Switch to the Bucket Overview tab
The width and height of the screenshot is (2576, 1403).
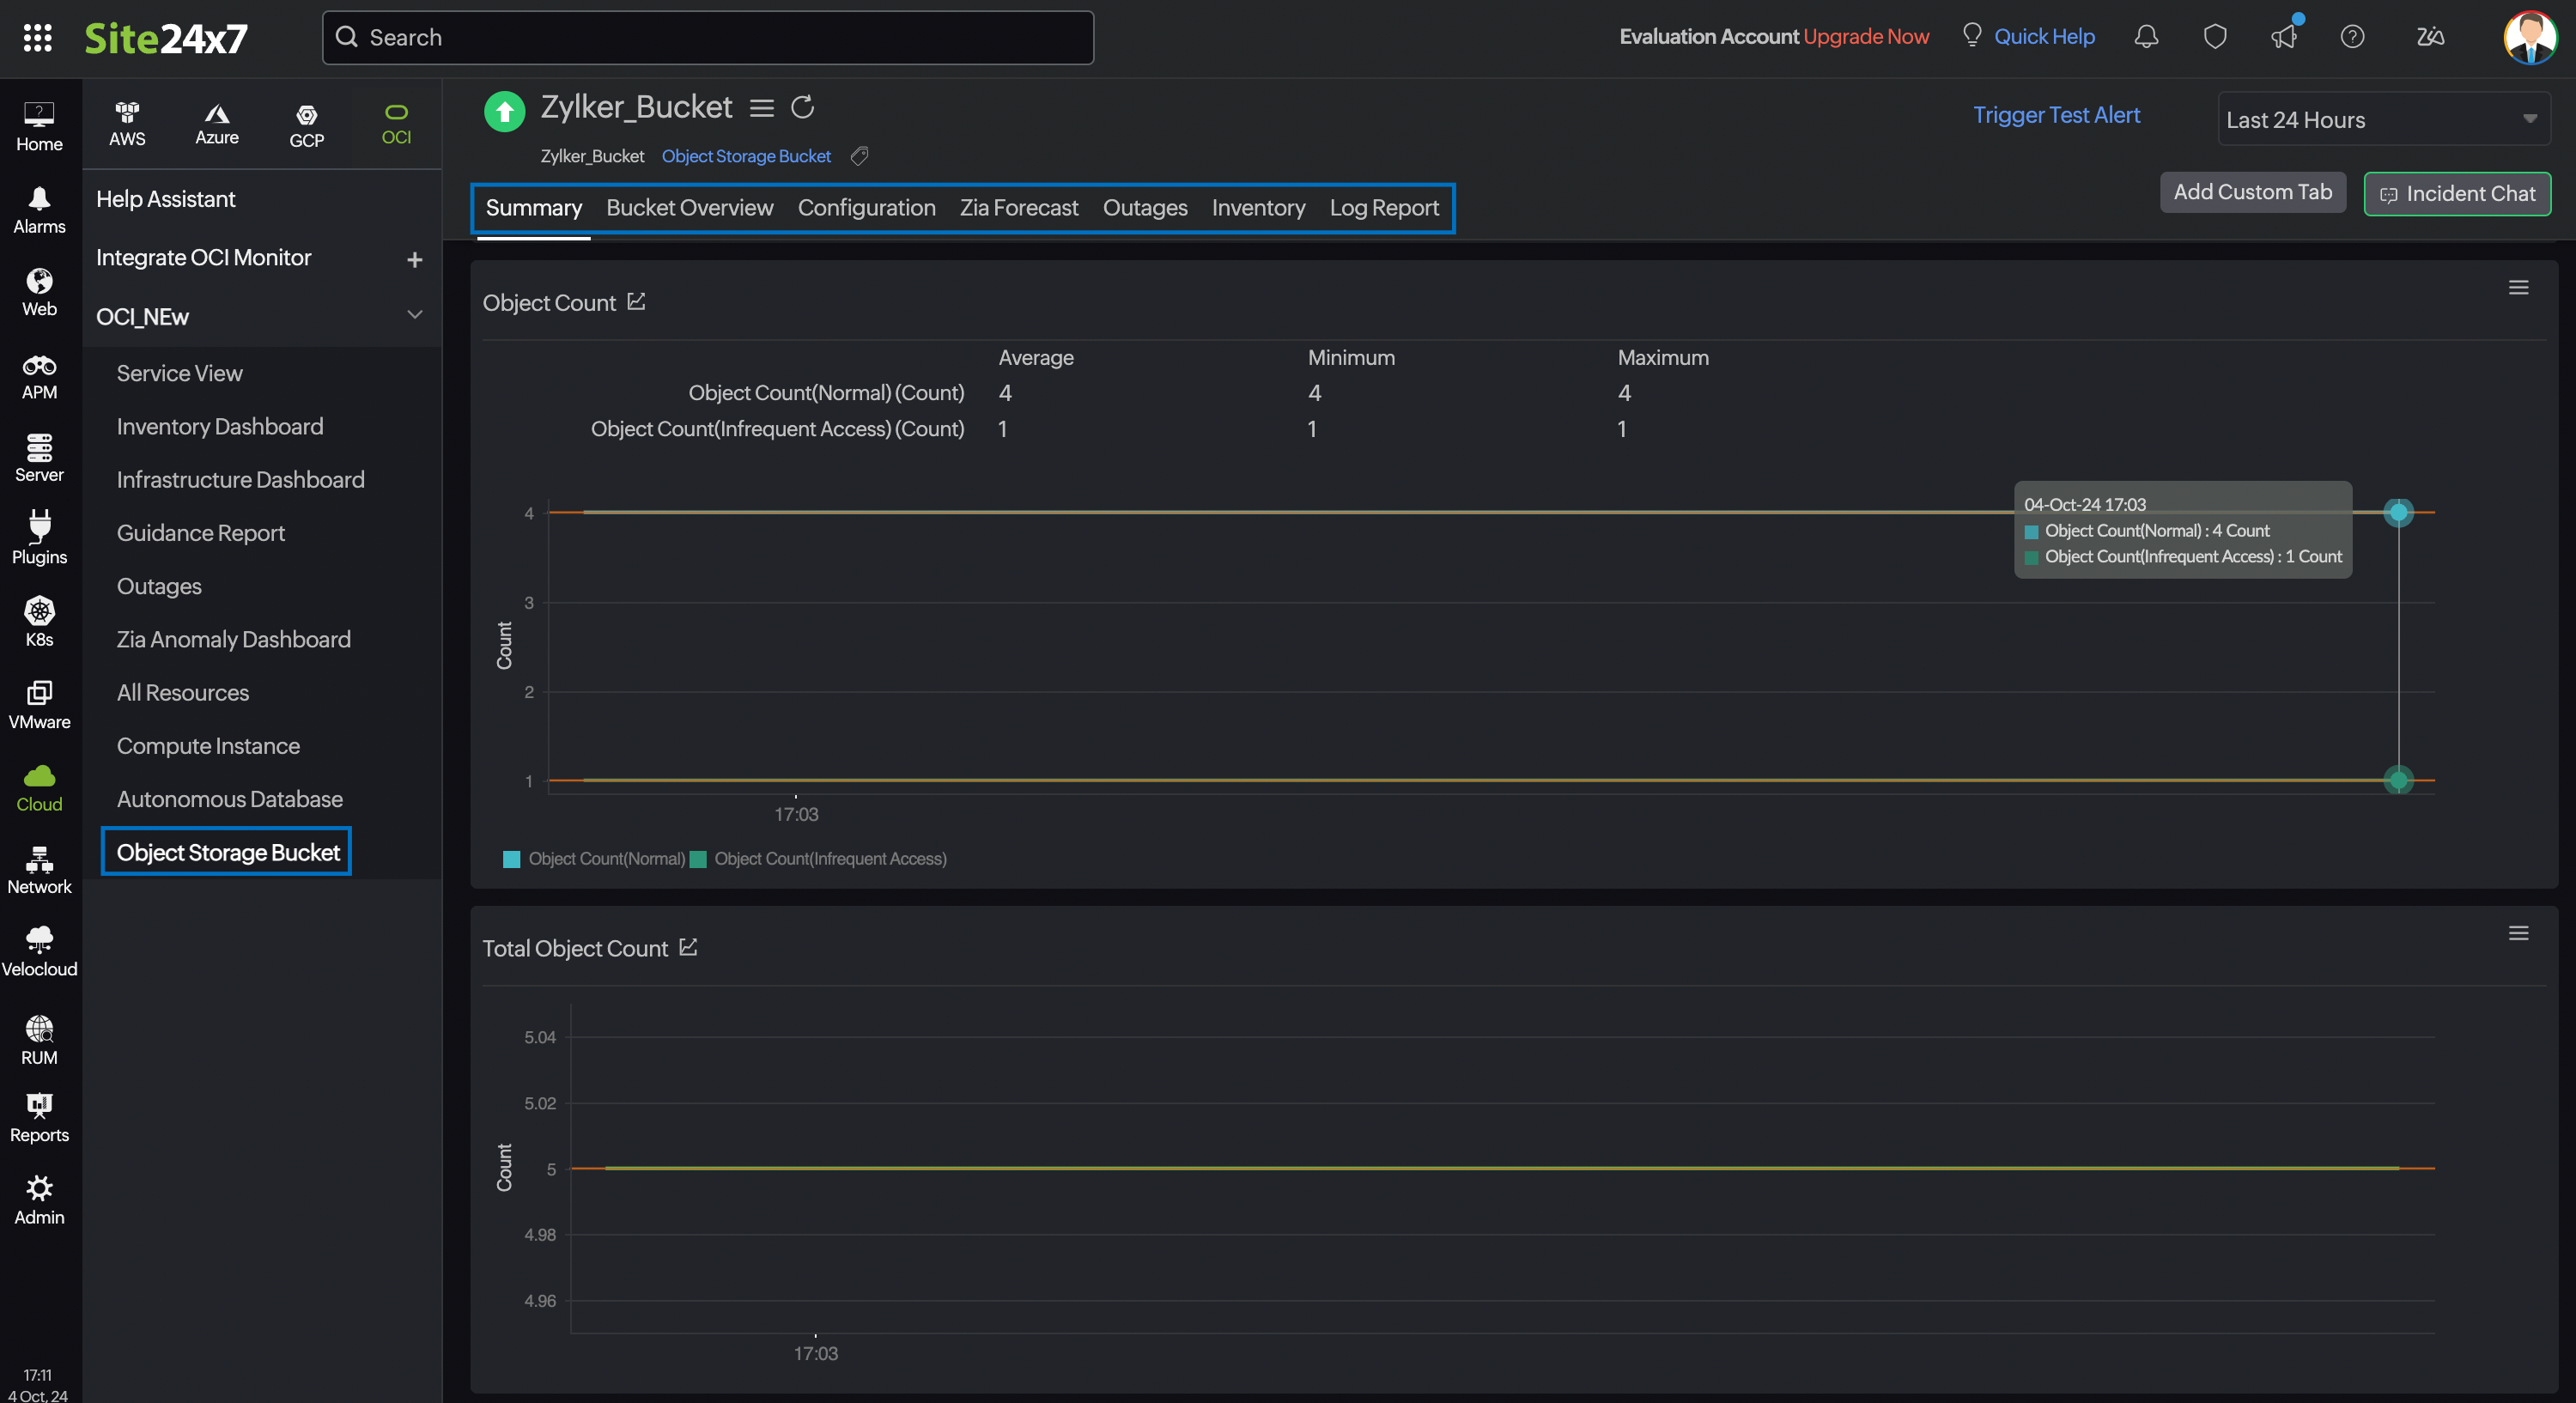(x=689, y=208)
